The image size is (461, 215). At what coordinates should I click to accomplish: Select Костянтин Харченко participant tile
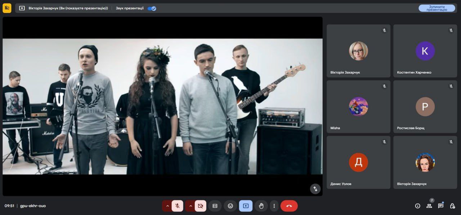tap(425, 51)
